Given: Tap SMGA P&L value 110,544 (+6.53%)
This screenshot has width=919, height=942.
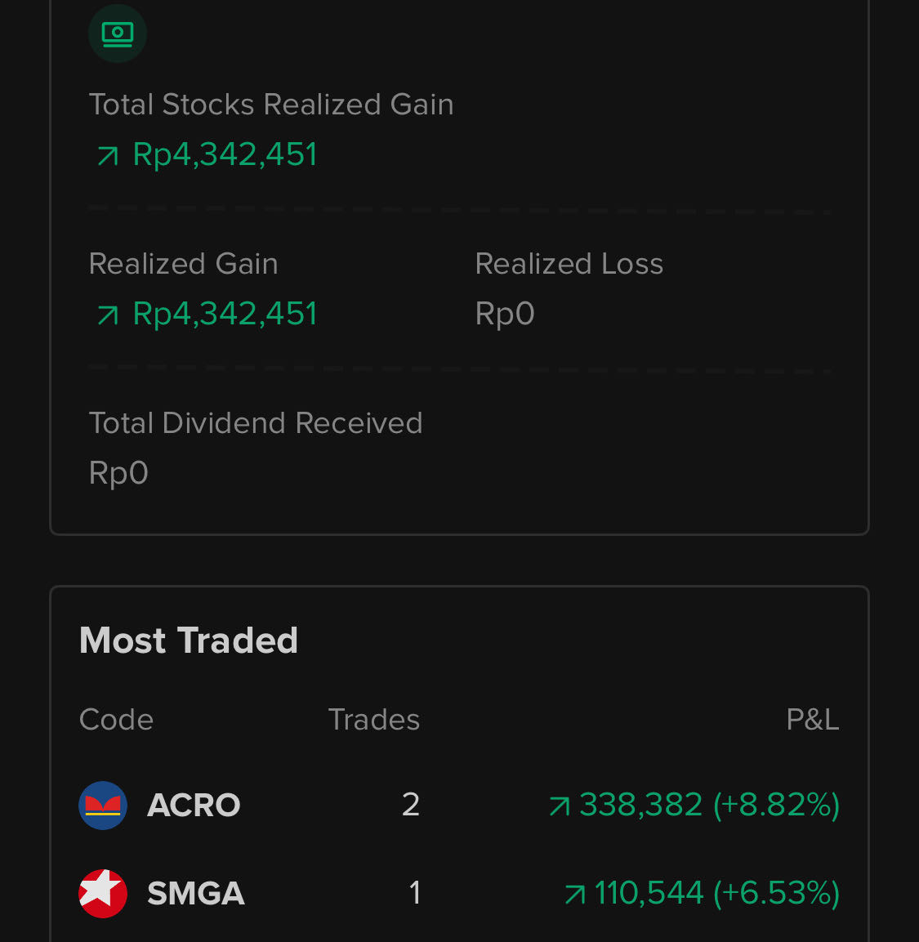Looking at the screenshot, I should click(x=716, y=893).
